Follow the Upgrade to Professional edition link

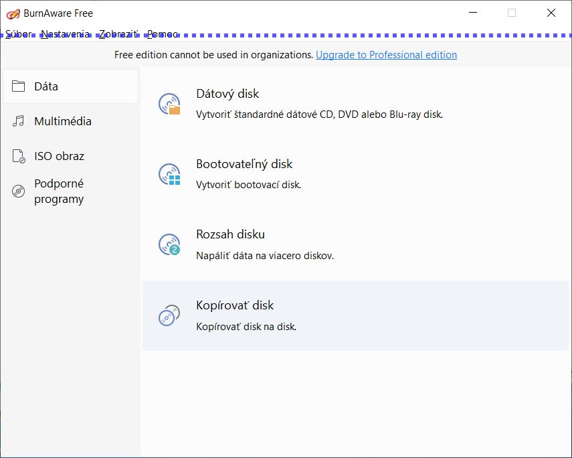pyautogui.click(x=386, y=55)
